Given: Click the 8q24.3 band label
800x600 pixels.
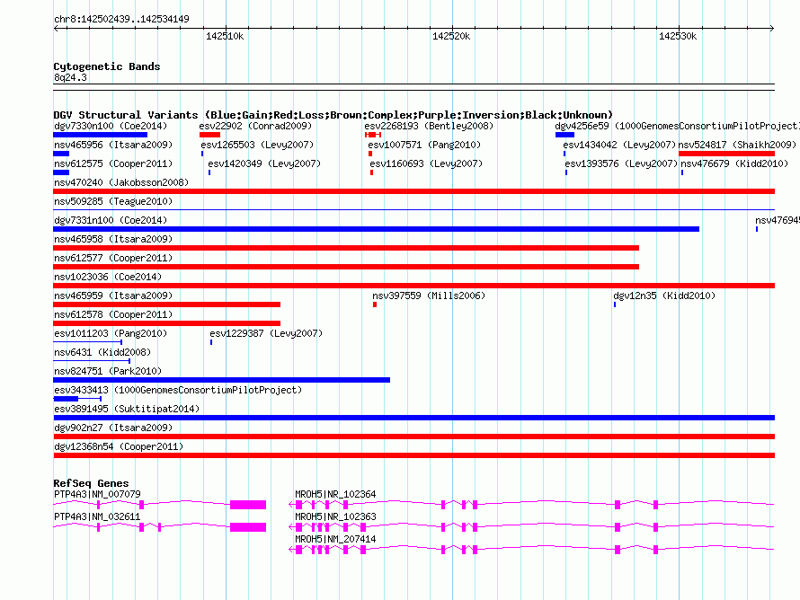Looking at the screenshot, I should (x=70, y=77).
